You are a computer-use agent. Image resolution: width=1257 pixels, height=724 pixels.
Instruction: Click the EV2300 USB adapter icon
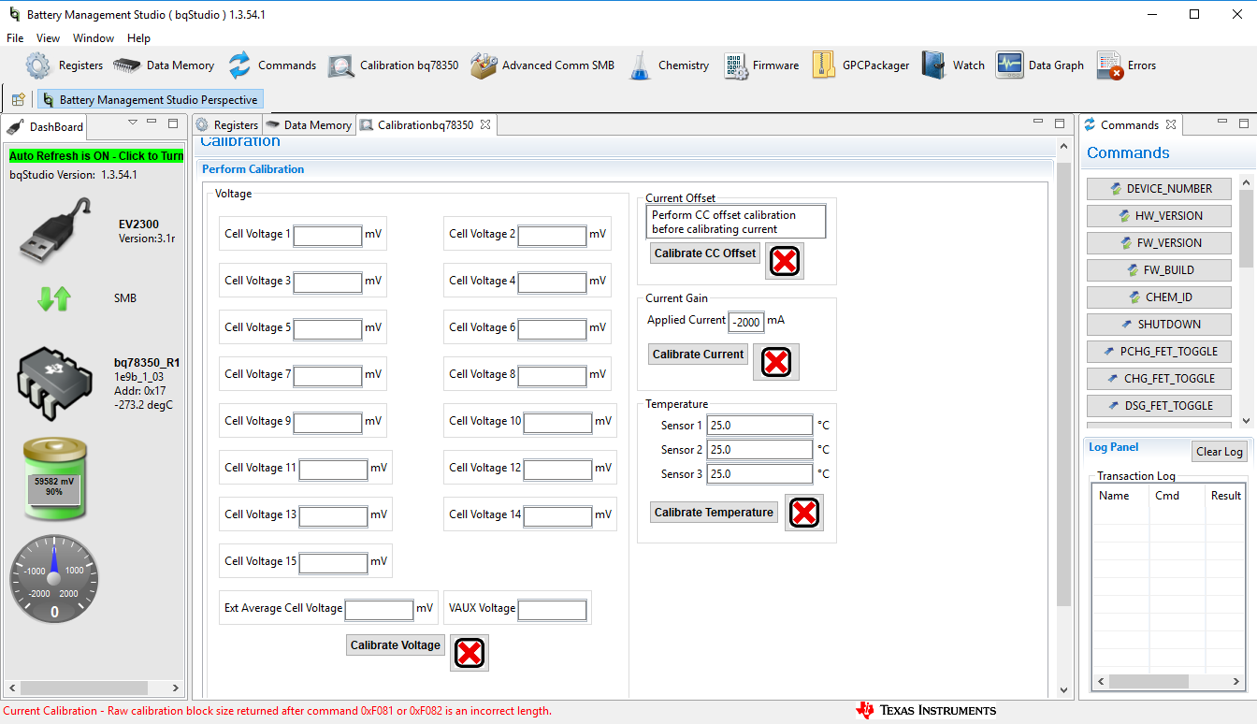(x=54, y=231)
